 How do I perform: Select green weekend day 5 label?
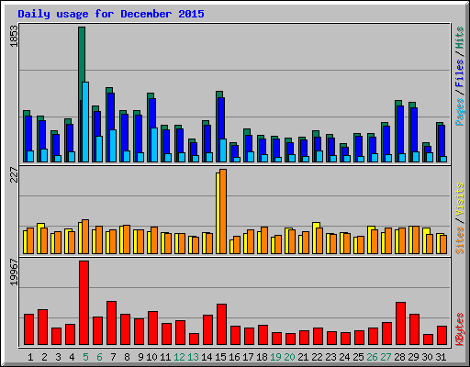[85, 357]
